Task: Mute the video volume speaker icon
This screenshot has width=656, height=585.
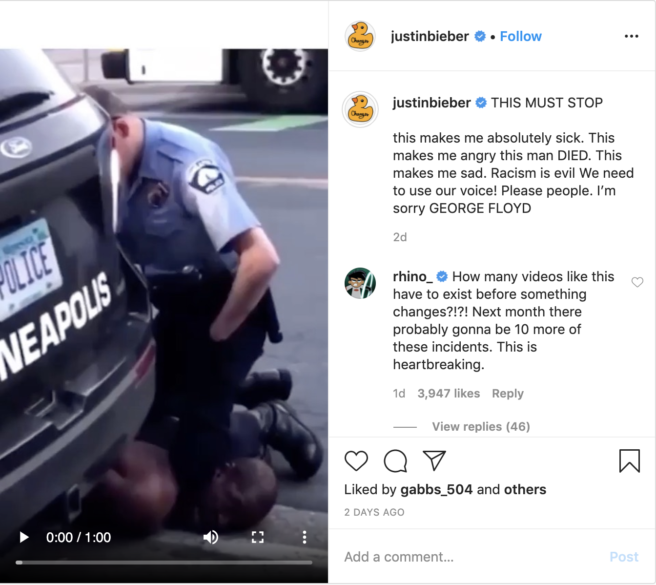Action: [211, 538]
